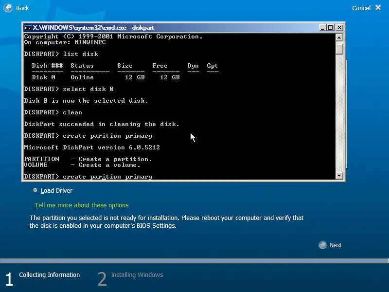Click the Back arrow icon
Image resolution: width=389 pixels, height=292 pixels.
[x=8, y=8]
